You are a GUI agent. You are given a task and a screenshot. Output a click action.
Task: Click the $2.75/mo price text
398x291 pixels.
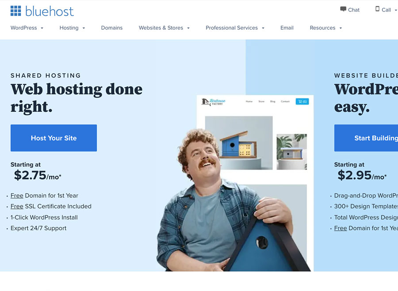point(38,175)
